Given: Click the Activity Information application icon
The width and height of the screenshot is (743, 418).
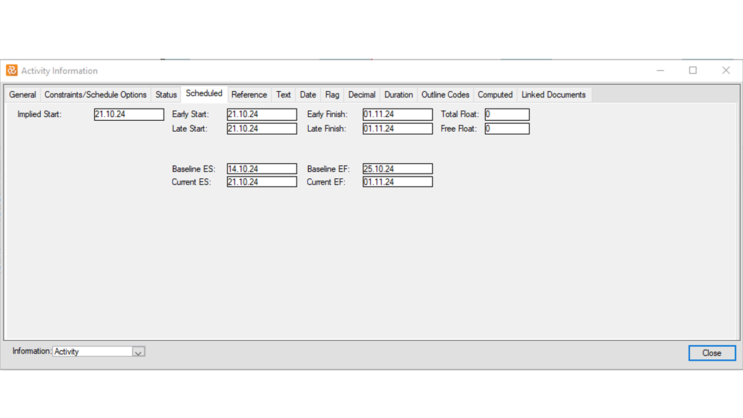Looking at the screenshot, I should [11, 70].
